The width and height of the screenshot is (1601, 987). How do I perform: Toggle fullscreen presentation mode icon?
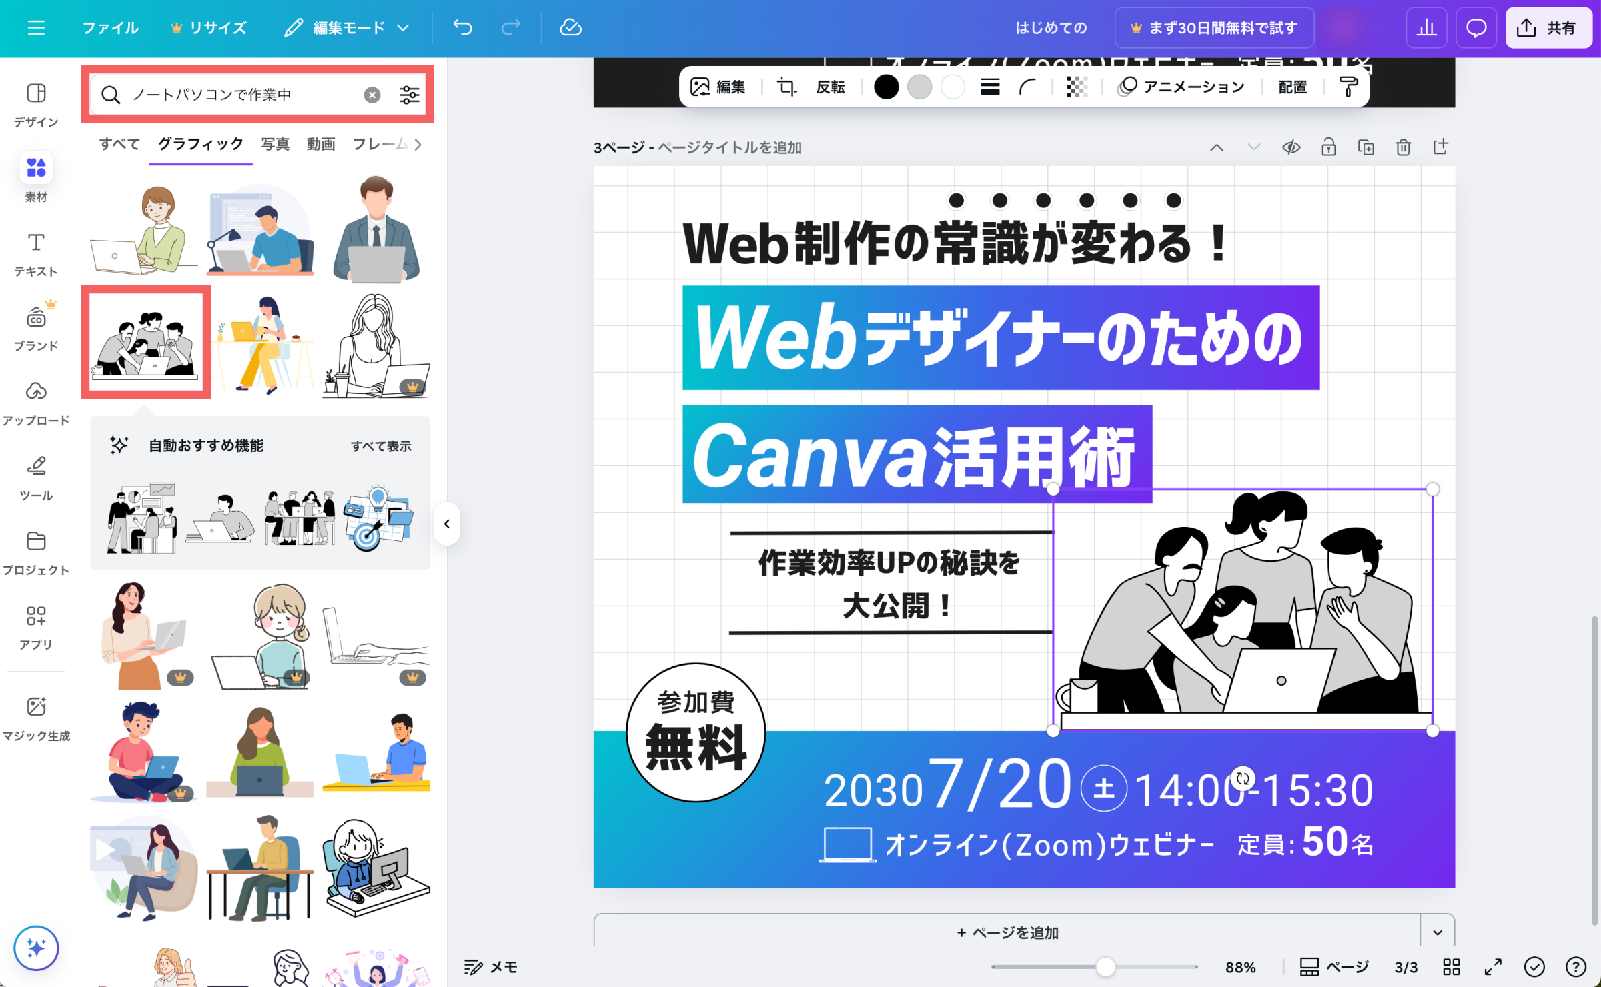pyautogui.click(x=1493, y=967)
